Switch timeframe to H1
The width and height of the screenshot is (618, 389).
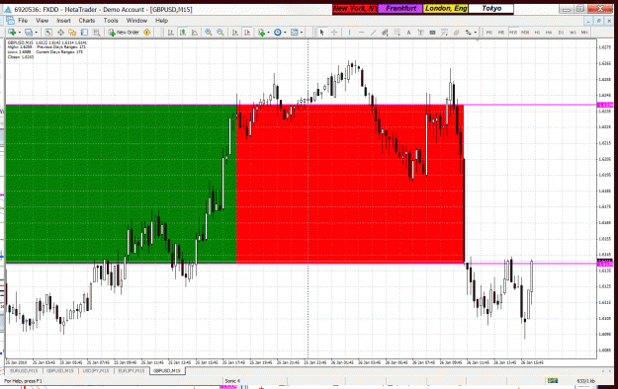tap(537, 33)
